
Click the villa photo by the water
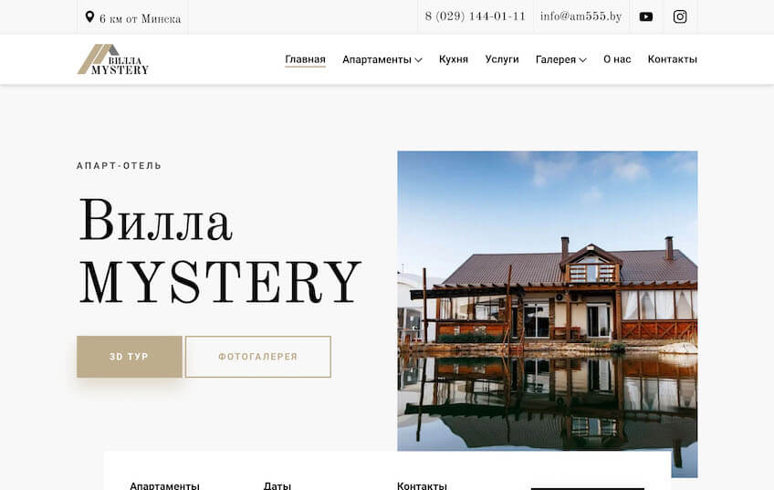(x=547, y=301)
